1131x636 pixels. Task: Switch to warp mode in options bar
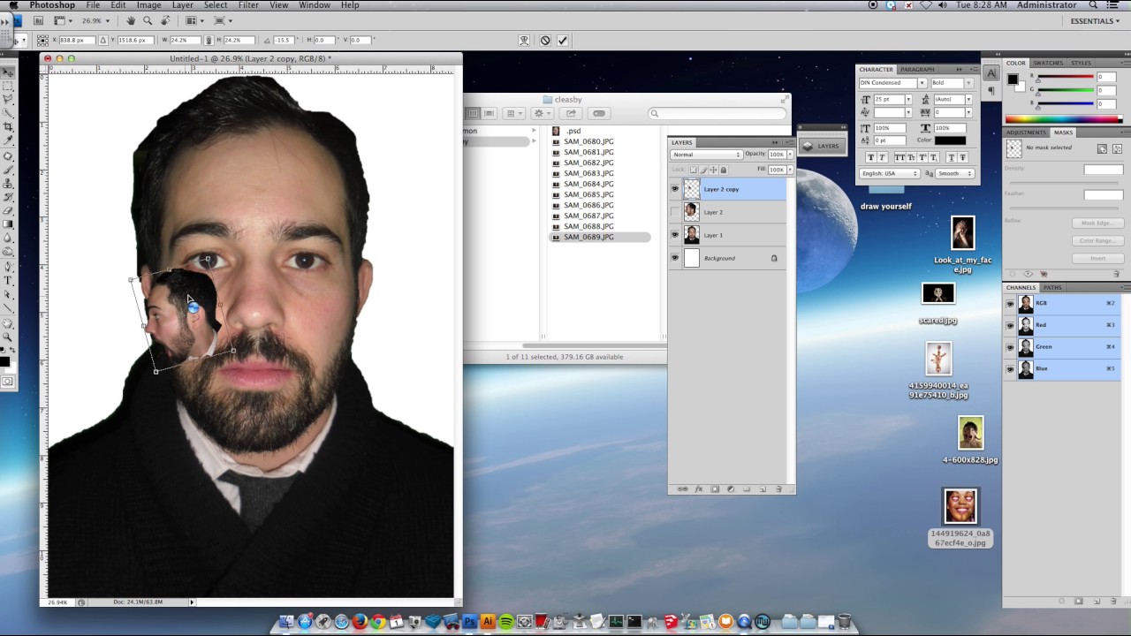pos(524,40)
